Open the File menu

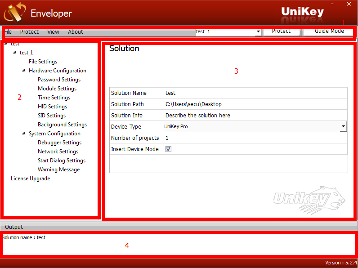pos(8,32)
